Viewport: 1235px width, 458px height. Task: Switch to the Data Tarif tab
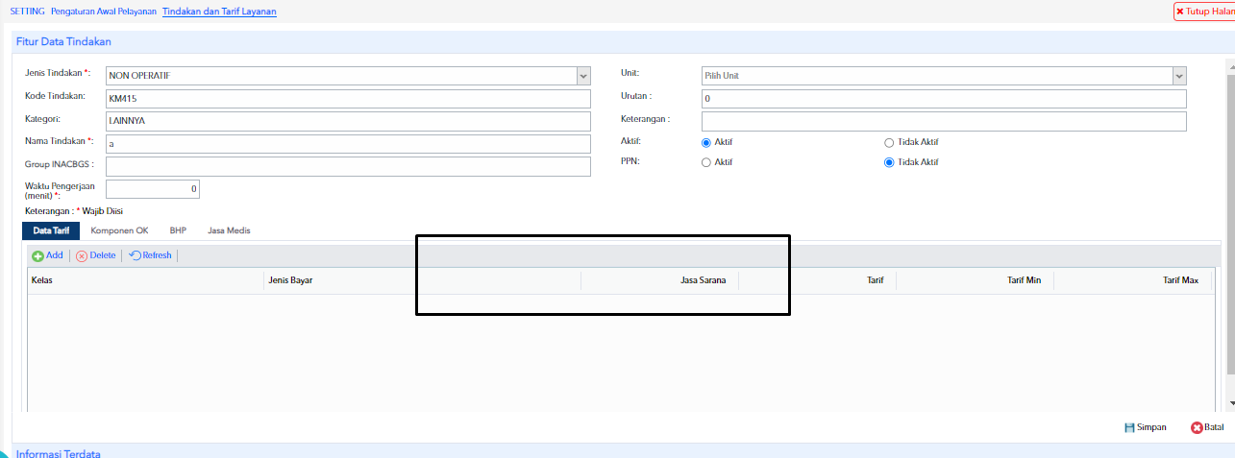pyautogui.click(x=51, y=231)
